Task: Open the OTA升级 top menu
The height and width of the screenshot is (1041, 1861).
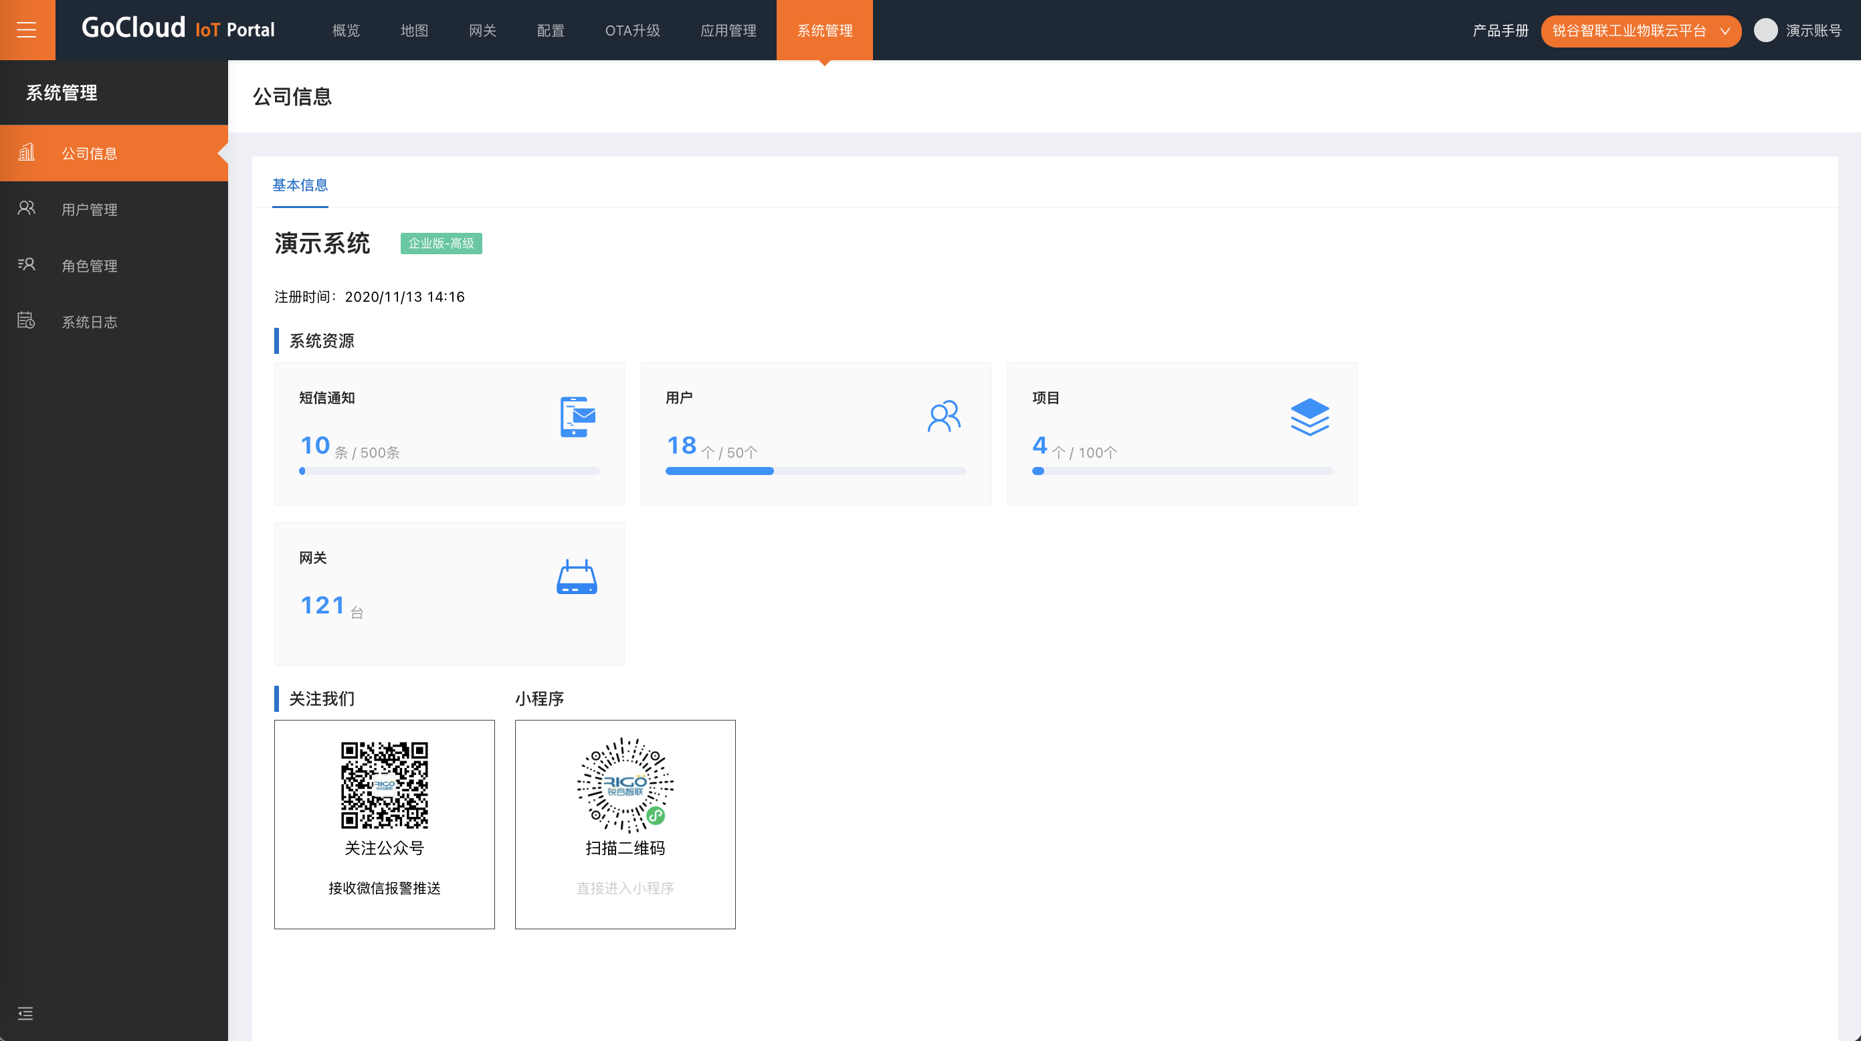Action: tap(632, 30)
